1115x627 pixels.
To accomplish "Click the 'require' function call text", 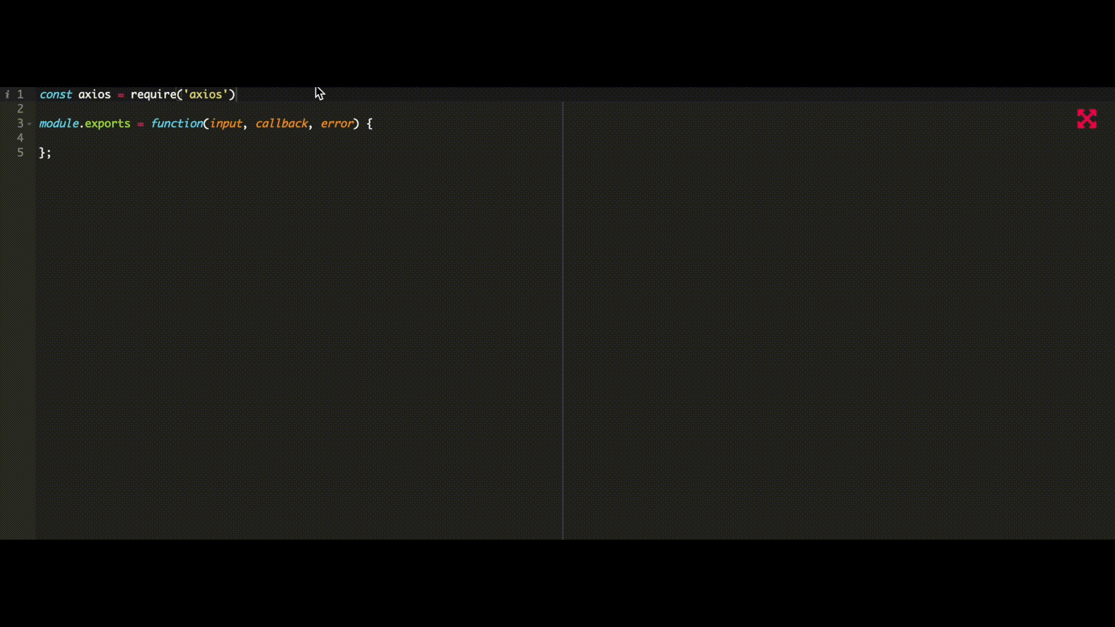I will point(153,94).
